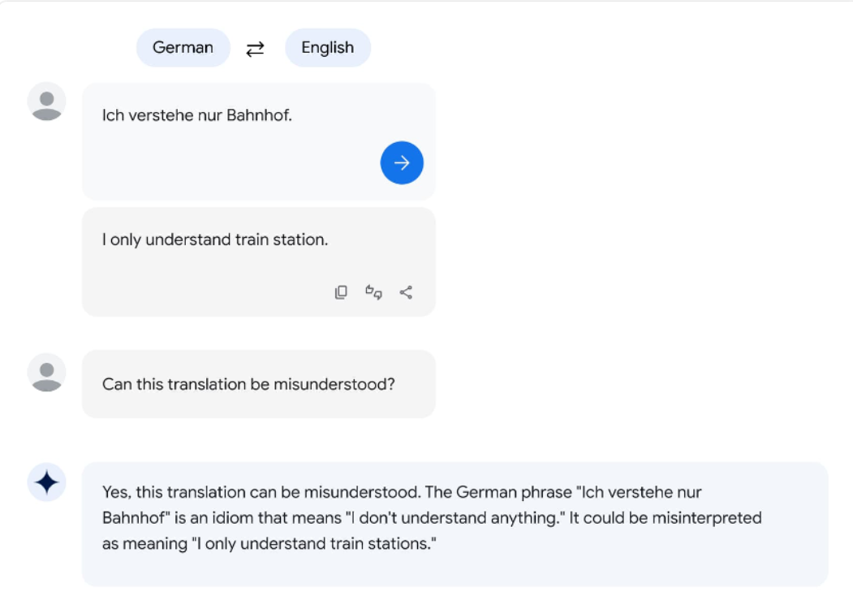The width and height of the screenshot is (853, 609).
Task: Swap German and English languages
Action: (x=255, y=49)
